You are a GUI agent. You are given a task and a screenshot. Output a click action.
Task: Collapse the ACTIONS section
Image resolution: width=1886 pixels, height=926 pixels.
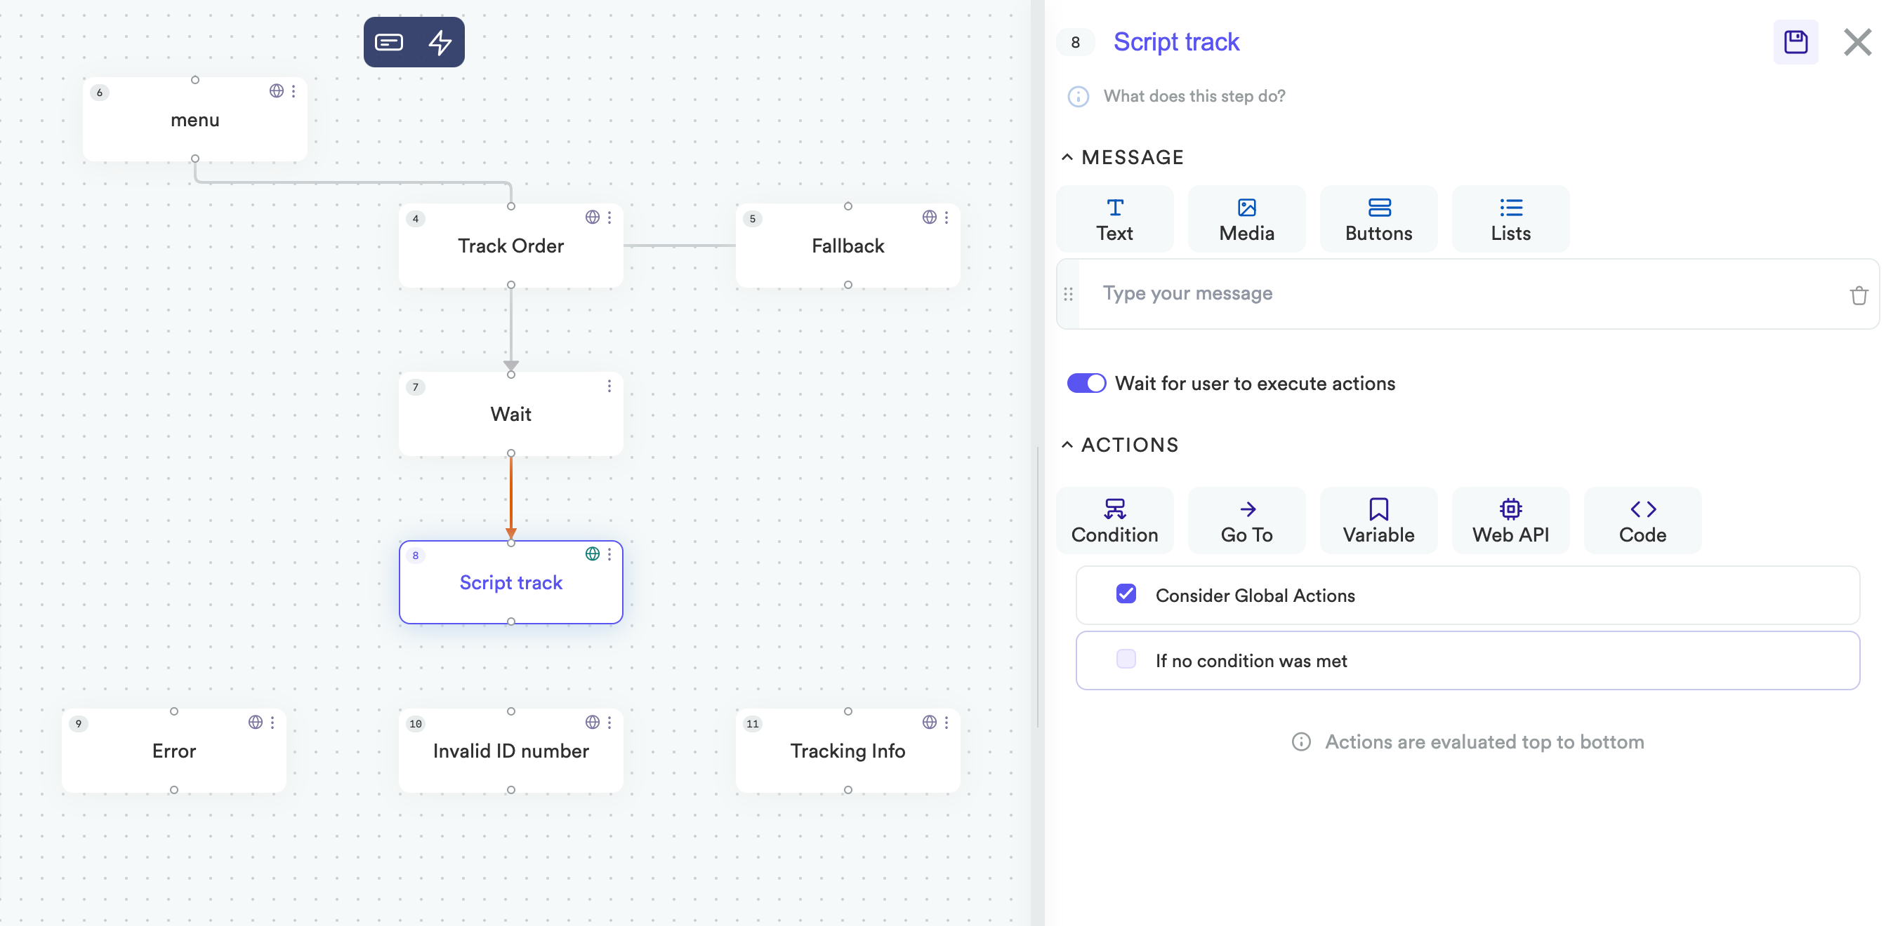(1067, 445)
